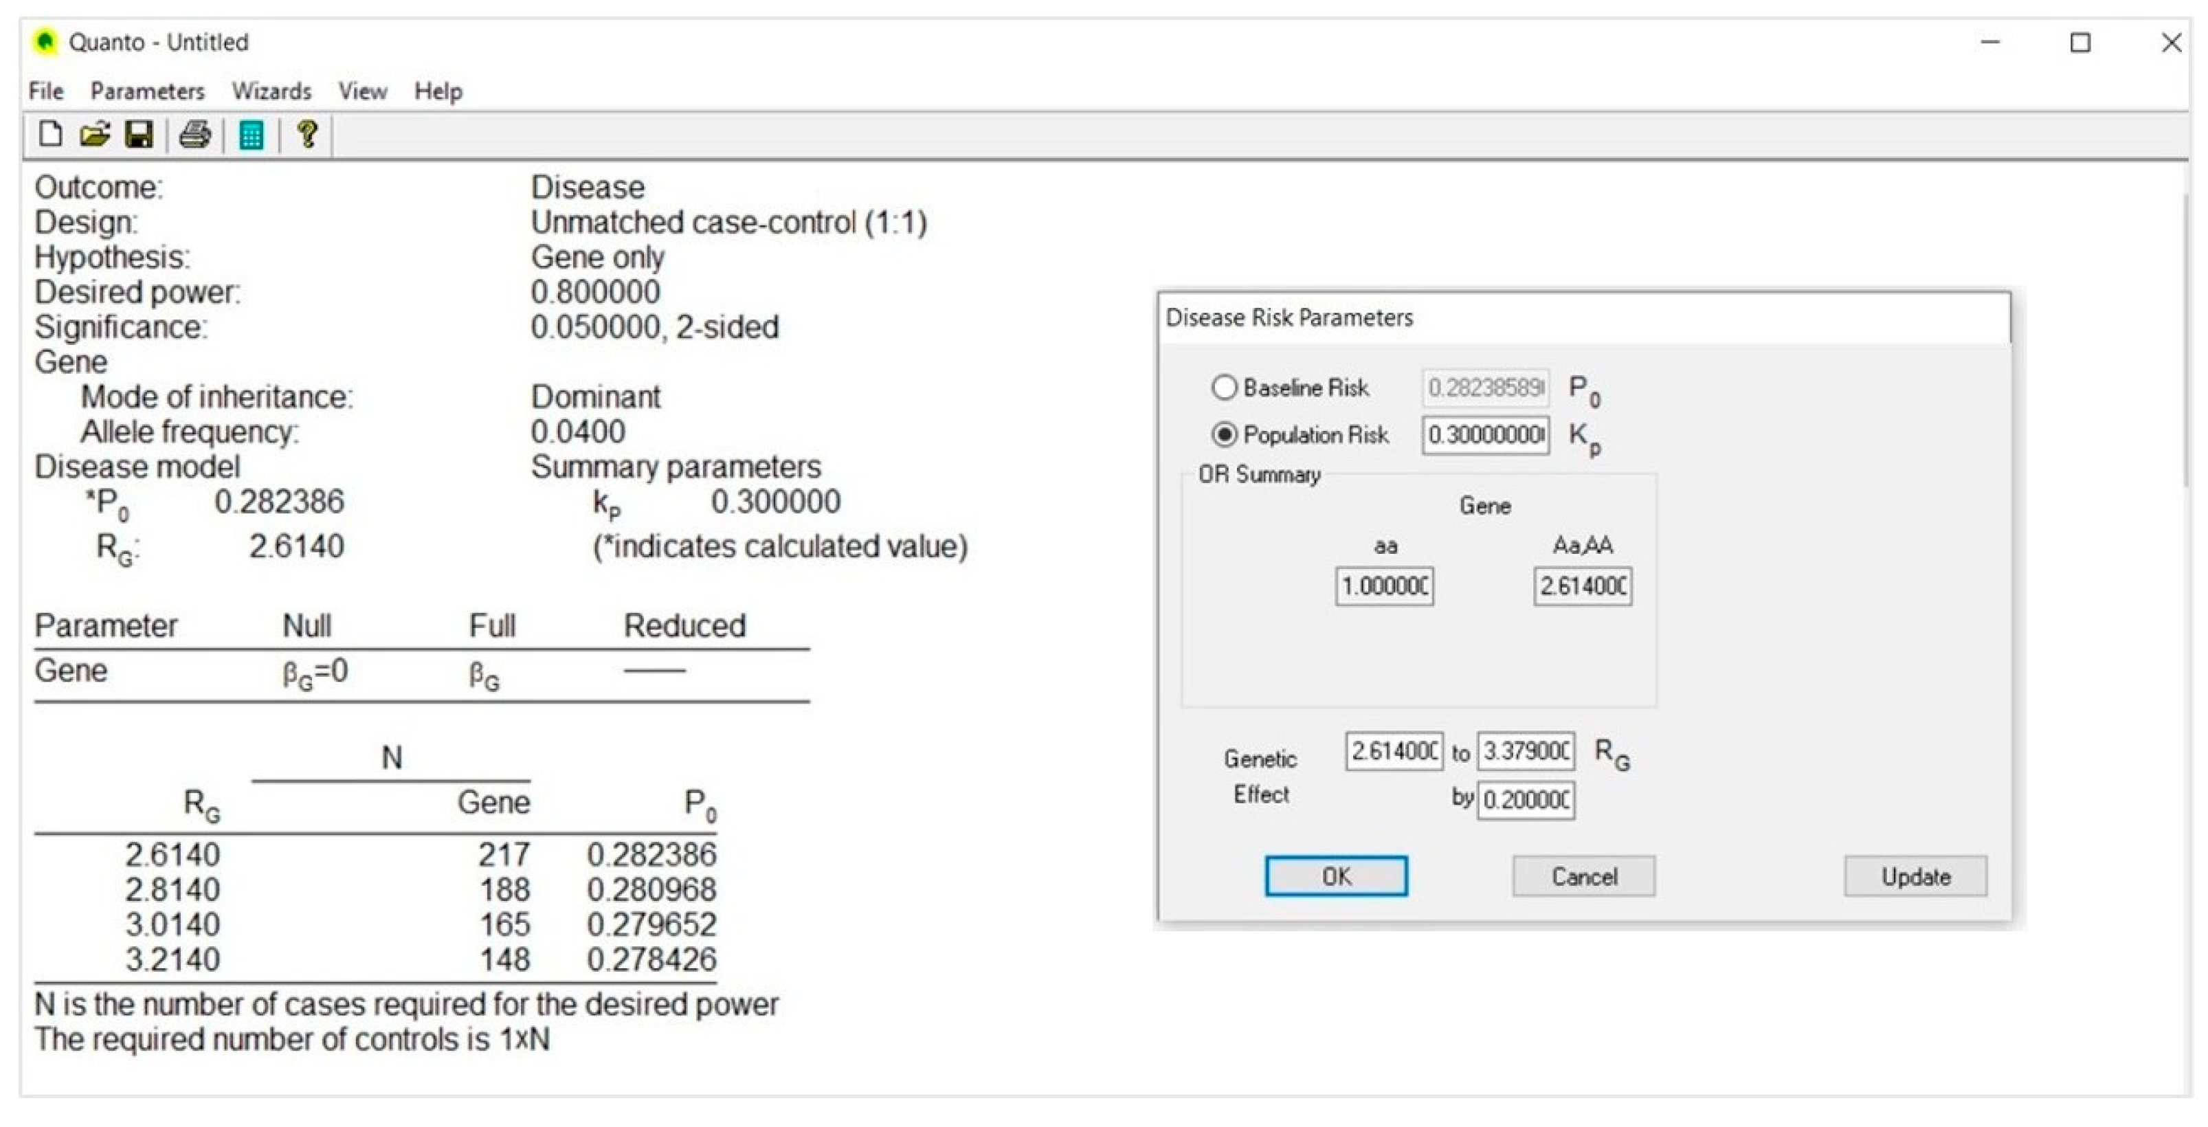The image size is (2208, 1127).
Task: Click the Save floppy disk icon
Action: tap(139, 135)
